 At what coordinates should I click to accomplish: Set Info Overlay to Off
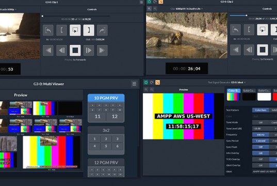point(260,153)
